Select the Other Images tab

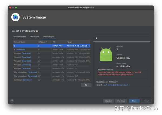[49, 36]
